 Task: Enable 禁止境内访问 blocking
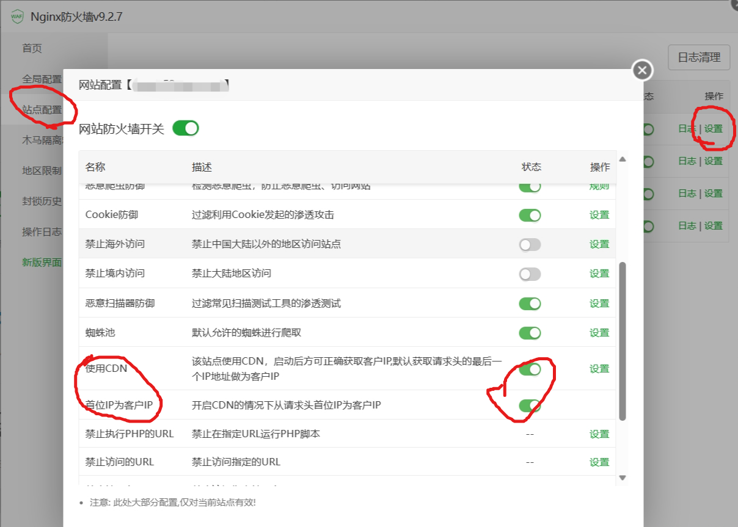(529, 273)
